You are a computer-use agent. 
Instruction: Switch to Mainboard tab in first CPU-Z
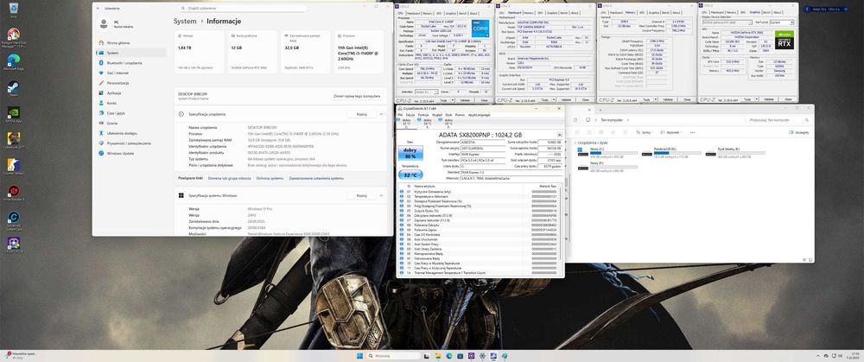point(413,13)
